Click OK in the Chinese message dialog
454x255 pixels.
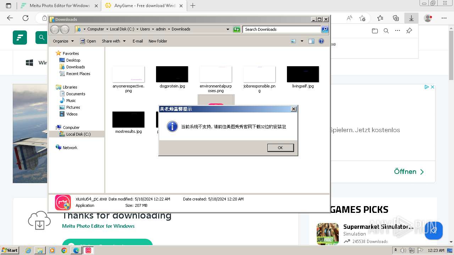280,148
